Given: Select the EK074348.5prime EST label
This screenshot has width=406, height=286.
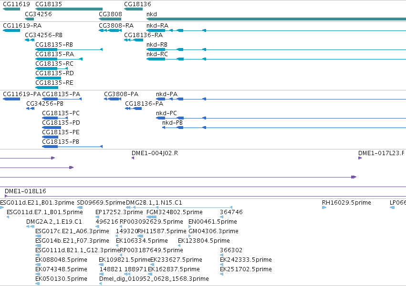Looking at the screenshot, I should coord(61,269).
